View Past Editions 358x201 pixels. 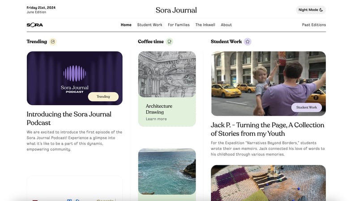(314, 25)
